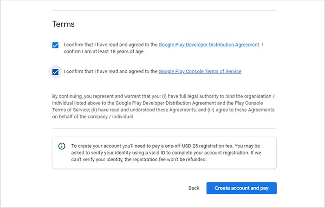Click the info icon in the fee notice
The width and height of the screenshot is (325, 208).
62,146
